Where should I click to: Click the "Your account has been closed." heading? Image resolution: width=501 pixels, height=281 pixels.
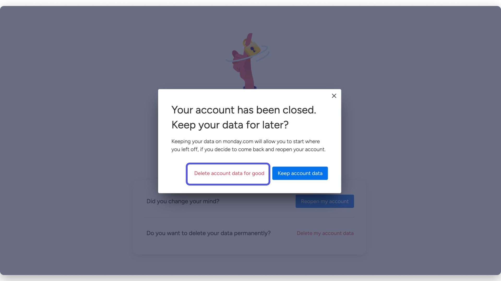click(x=244, y=110)
